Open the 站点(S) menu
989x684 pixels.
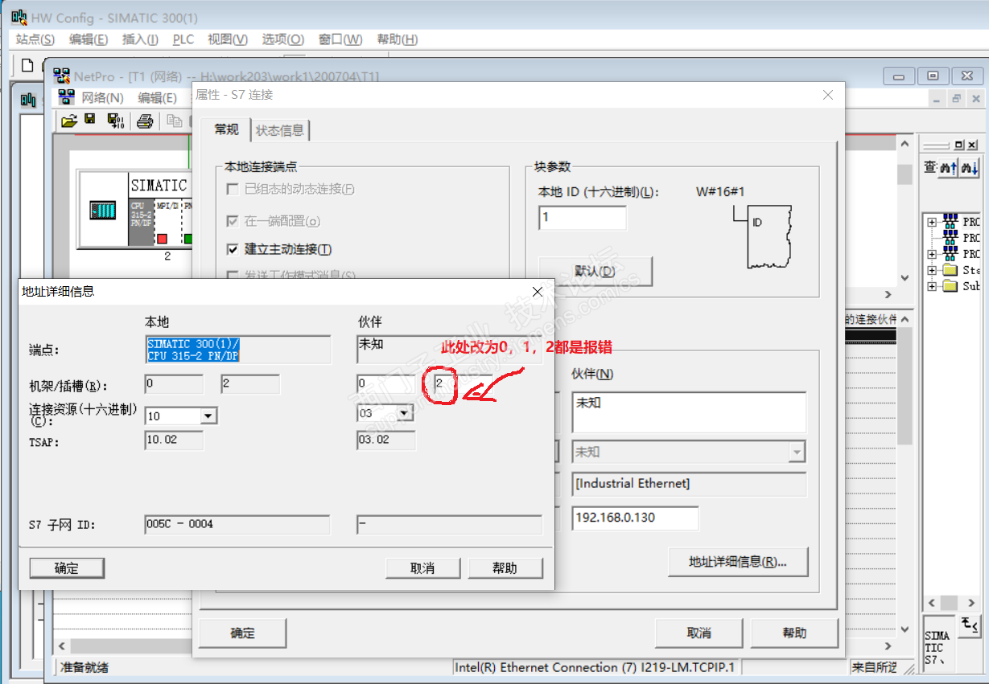click(x=35, y=39)
